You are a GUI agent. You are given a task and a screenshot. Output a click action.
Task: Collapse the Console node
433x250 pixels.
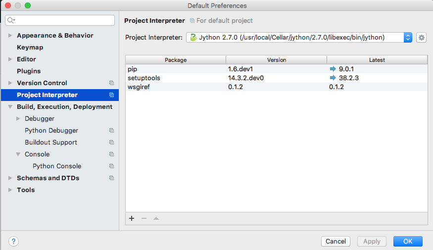click(18, 154)
